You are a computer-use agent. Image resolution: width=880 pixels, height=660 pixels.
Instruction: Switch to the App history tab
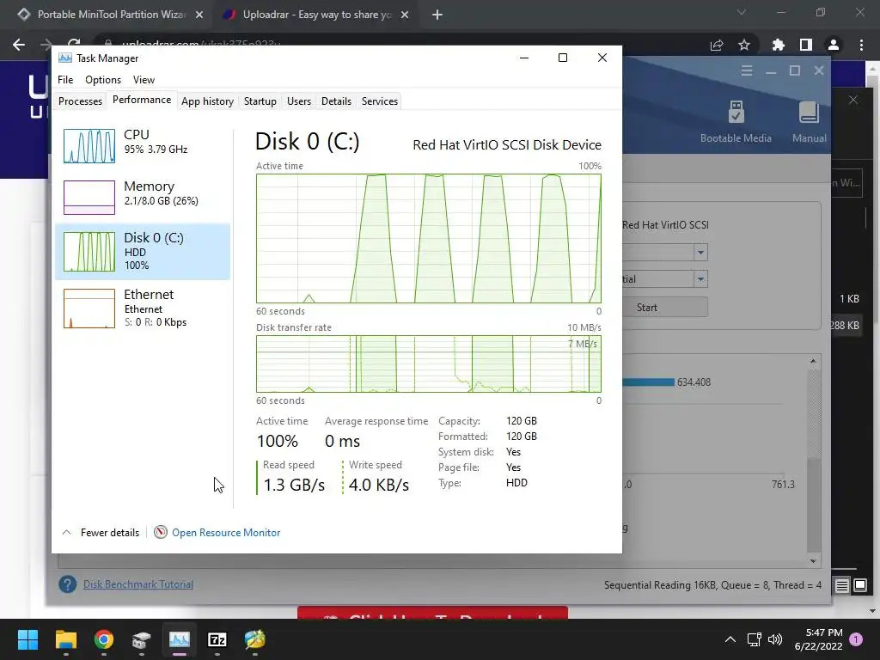[x=207, y=101]
